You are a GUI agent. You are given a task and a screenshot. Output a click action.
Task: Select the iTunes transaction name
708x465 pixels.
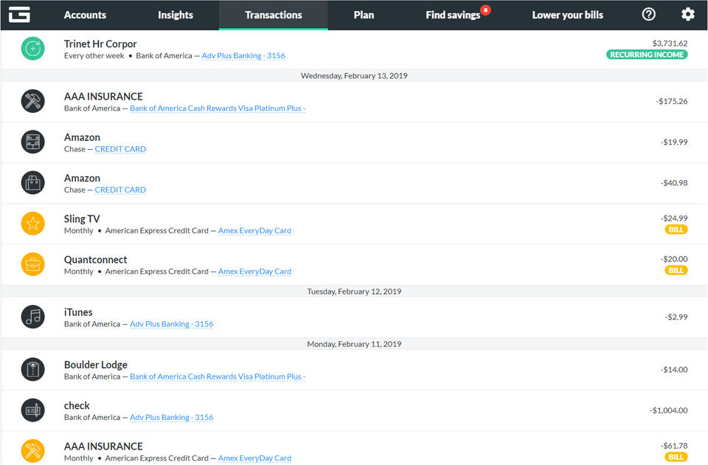(78, 312)
